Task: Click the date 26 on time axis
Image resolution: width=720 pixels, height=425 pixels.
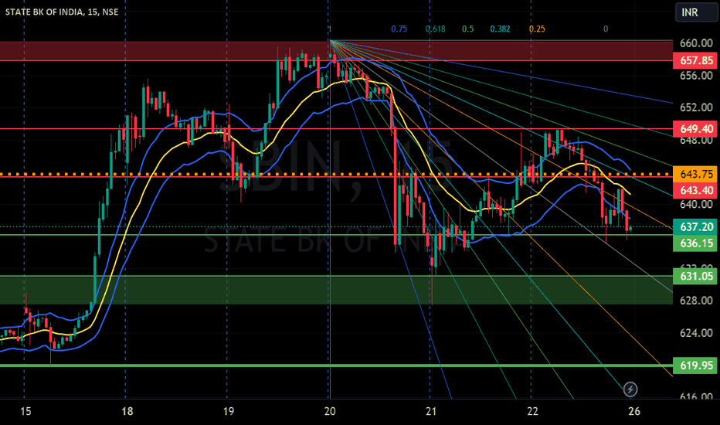Action: click(634, 411)
